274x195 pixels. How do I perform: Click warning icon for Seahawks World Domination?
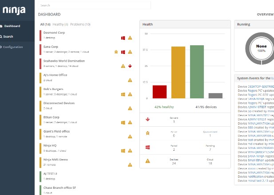[123, 66]
